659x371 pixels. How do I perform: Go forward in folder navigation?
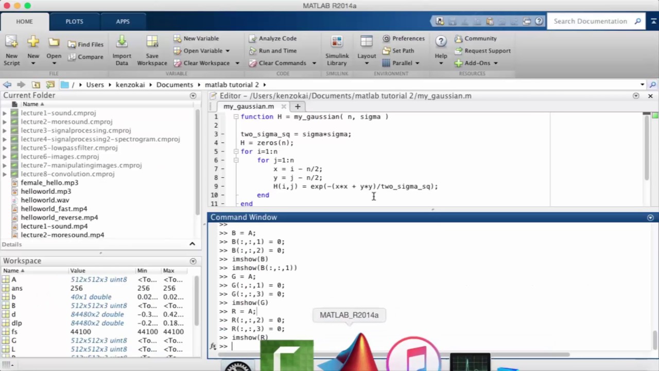pos(21,85)
